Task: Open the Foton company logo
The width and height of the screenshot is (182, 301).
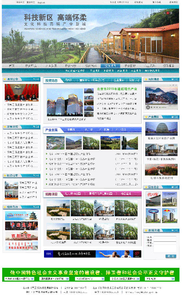Action: (169, 199)
